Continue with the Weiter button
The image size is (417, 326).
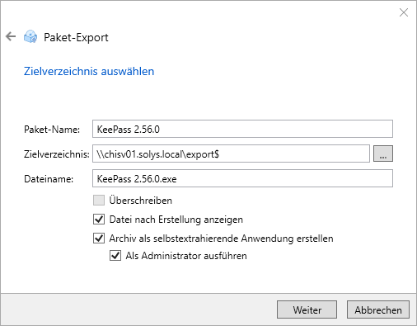[x=307, y=309]
